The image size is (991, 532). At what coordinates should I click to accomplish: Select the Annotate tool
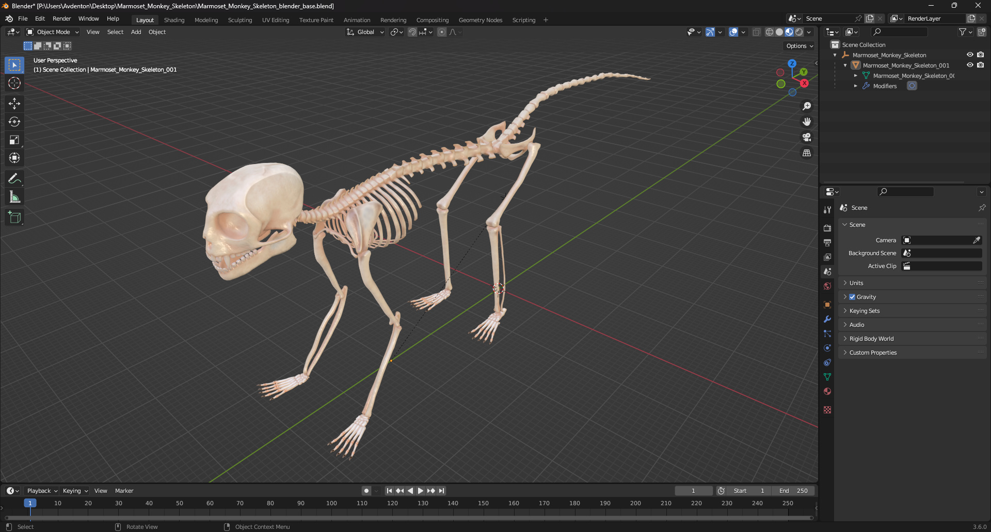[x=14, y=178]
